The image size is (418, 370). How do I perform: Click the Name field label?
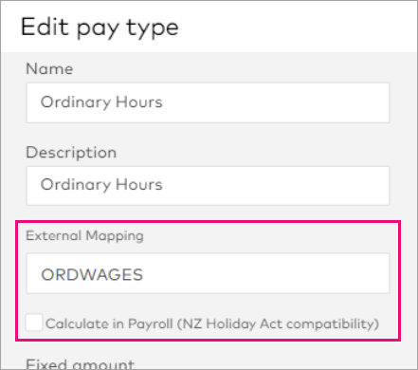pyautogui.click(x=49, y=68)
